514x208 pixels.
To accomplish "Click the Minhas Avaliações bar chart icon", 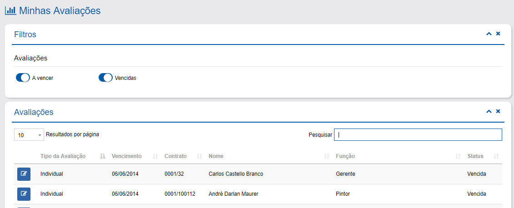I will click(x=10, y=10).
